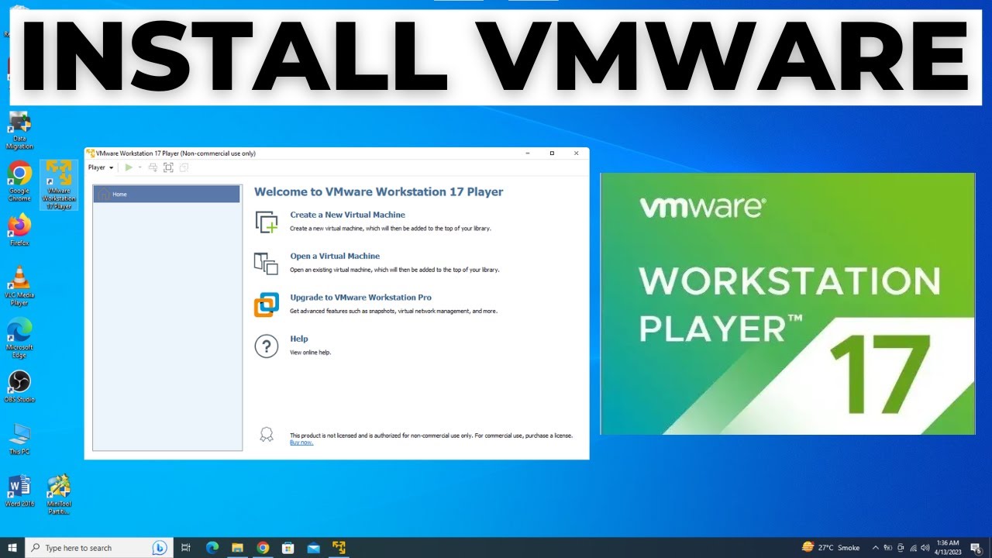Screen dimensions: 992x558
Task: Click the Help question mark icon
Action: coord(266,346)
